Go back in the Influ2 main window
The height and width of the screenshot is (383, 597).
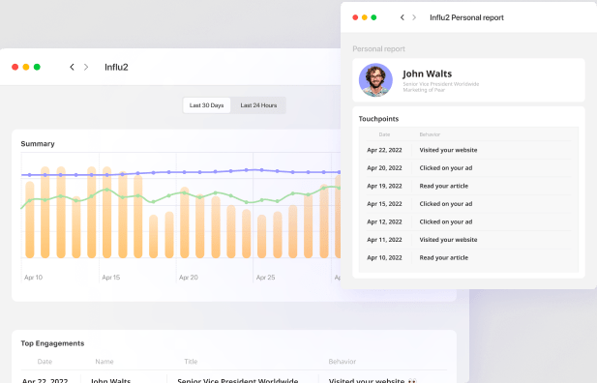pos(72,67)
